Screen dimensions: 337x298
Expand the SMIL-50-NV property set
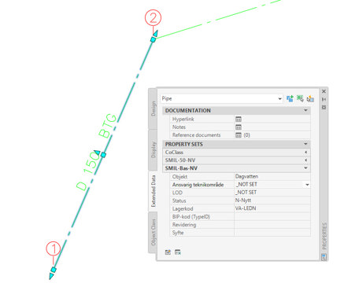(x=306, y=160)
